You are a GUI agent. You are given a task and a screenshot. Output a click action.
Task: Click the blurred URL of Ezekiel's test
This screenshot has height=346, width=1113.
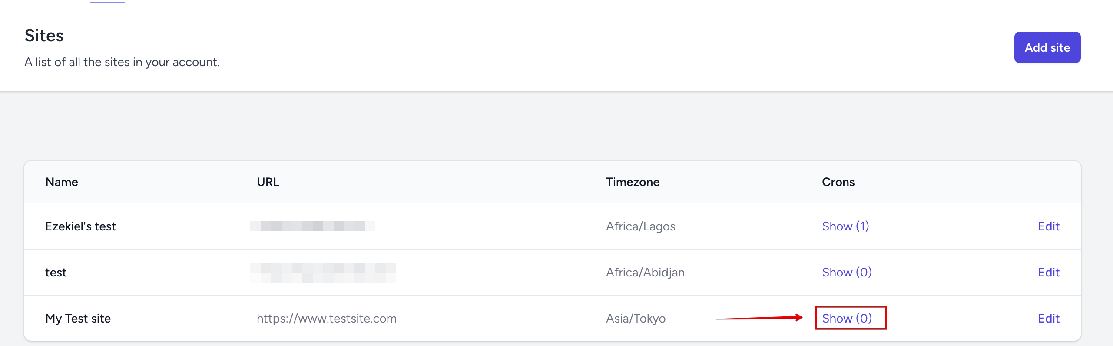coord(312,226)
